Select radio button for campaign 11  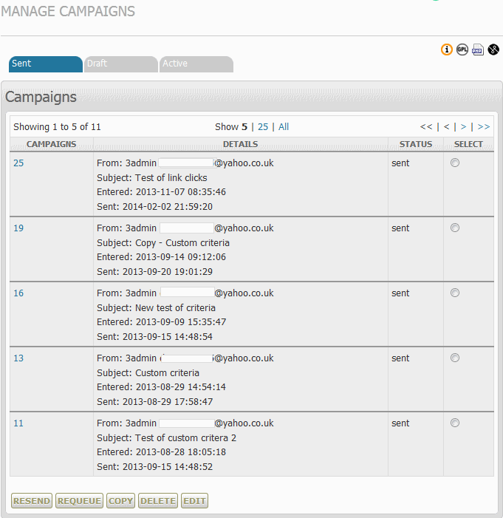[x=455, y=423]
